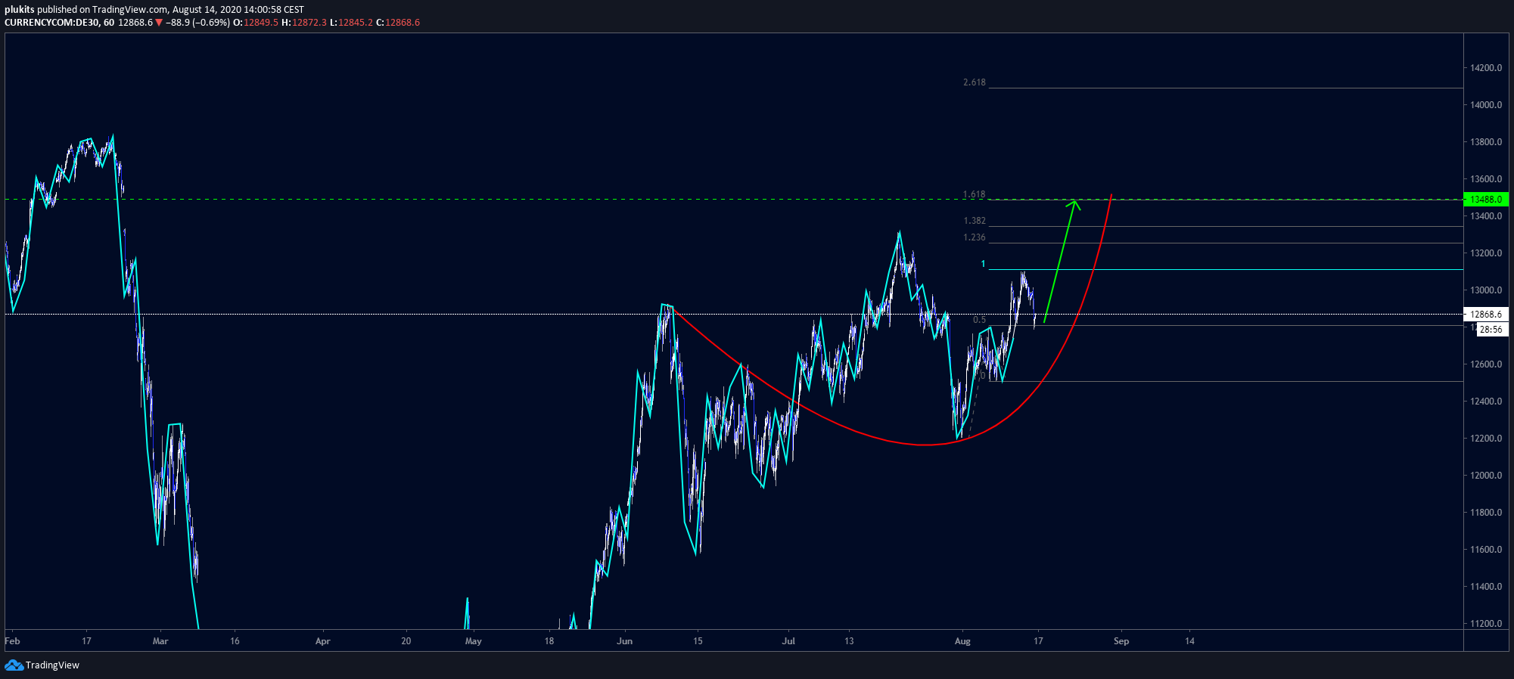Click the 13200.0 price axis value

[1486, 253]
